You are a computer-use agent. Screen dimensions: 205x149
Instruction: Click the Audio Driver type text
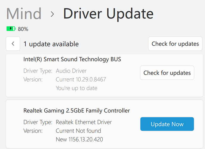(x=71, y=71)
